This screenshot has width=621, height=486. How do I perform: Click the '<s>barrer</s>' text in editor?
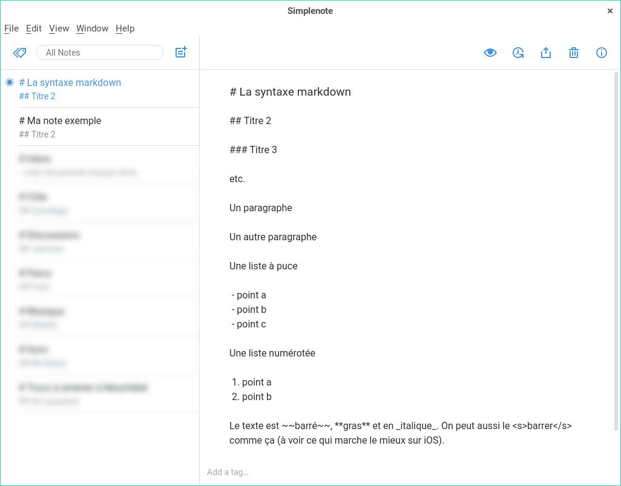pyautogui.click(x=542, y=426)
